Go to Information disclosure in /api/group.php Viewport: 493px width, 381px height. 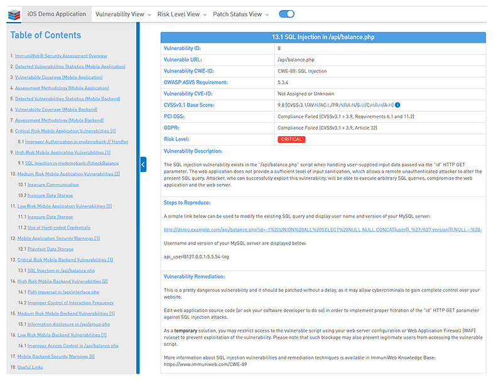click(68, 324)
